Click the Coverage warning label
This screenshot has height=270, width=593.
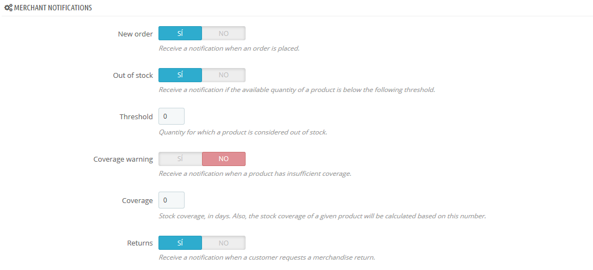123,159
